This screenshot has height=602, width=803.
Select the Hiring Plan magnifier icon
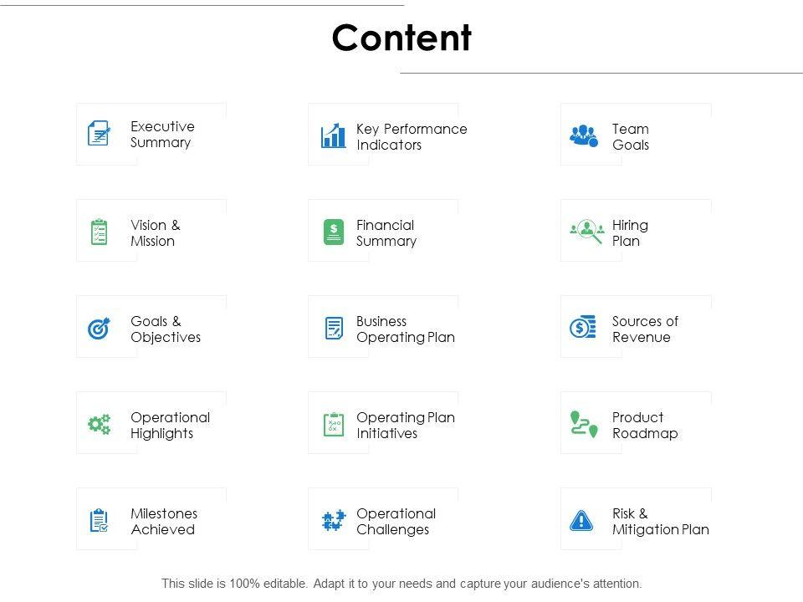coord(587,232)
